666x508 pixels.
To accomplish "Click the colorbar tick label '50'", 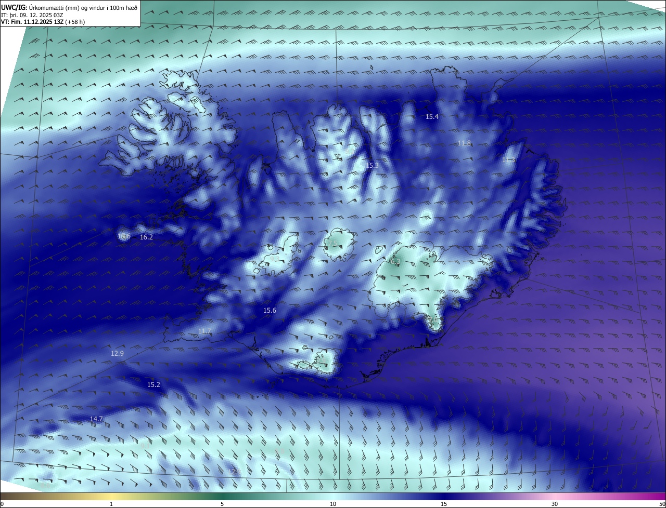I will [x=662, y=504].
